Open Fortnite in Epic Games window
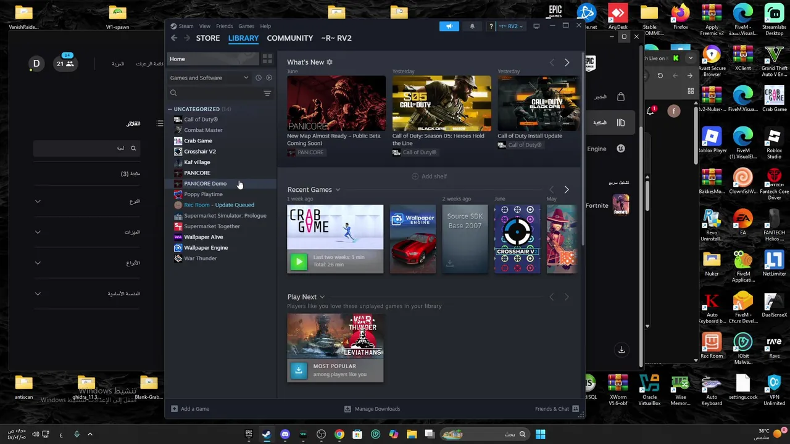This screenshot has width=790, height=444. (607, 205)
